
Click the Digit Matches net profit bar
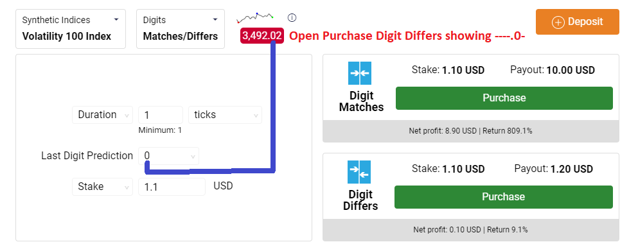point(471,131)
